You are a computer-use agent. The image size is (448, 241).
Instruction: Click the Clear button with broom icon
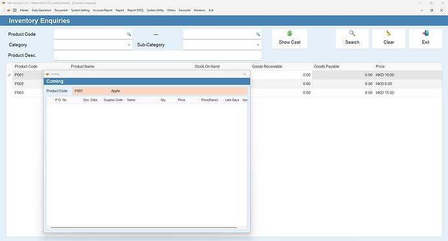click(389, 39)
